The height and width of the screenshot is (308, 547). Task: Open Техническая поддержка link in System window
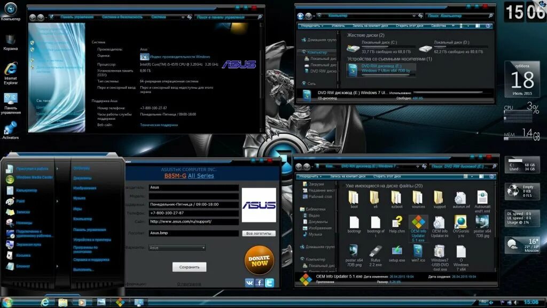(x=159, y=125)
